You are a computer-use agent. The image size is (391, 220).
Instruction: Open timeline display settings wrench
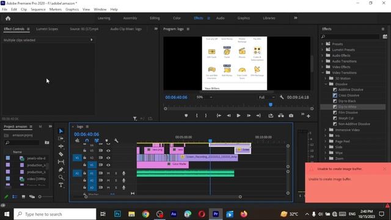pos(116,141)
